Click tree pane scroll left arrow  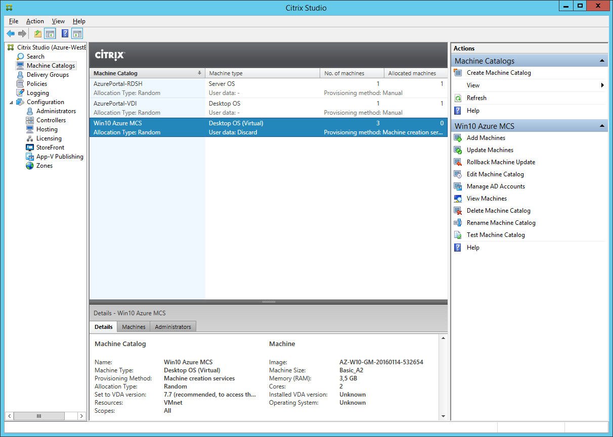click(x=9, y=416)
